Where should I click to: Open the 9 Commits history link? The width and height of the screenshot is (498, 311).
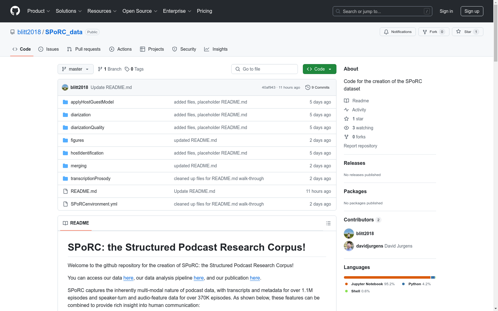pos(317,87)
